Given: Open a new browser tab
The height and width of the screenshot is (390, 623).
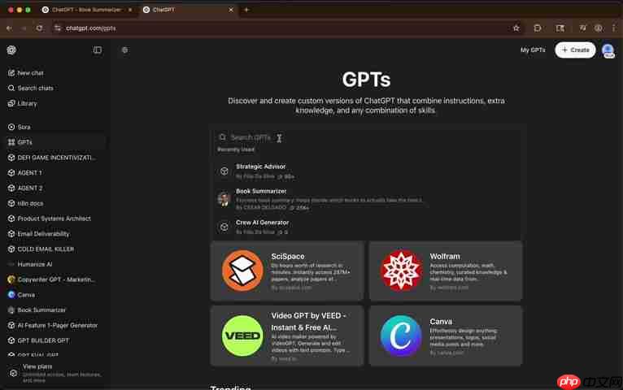Looking at the screenshot, I should (246, 10).
